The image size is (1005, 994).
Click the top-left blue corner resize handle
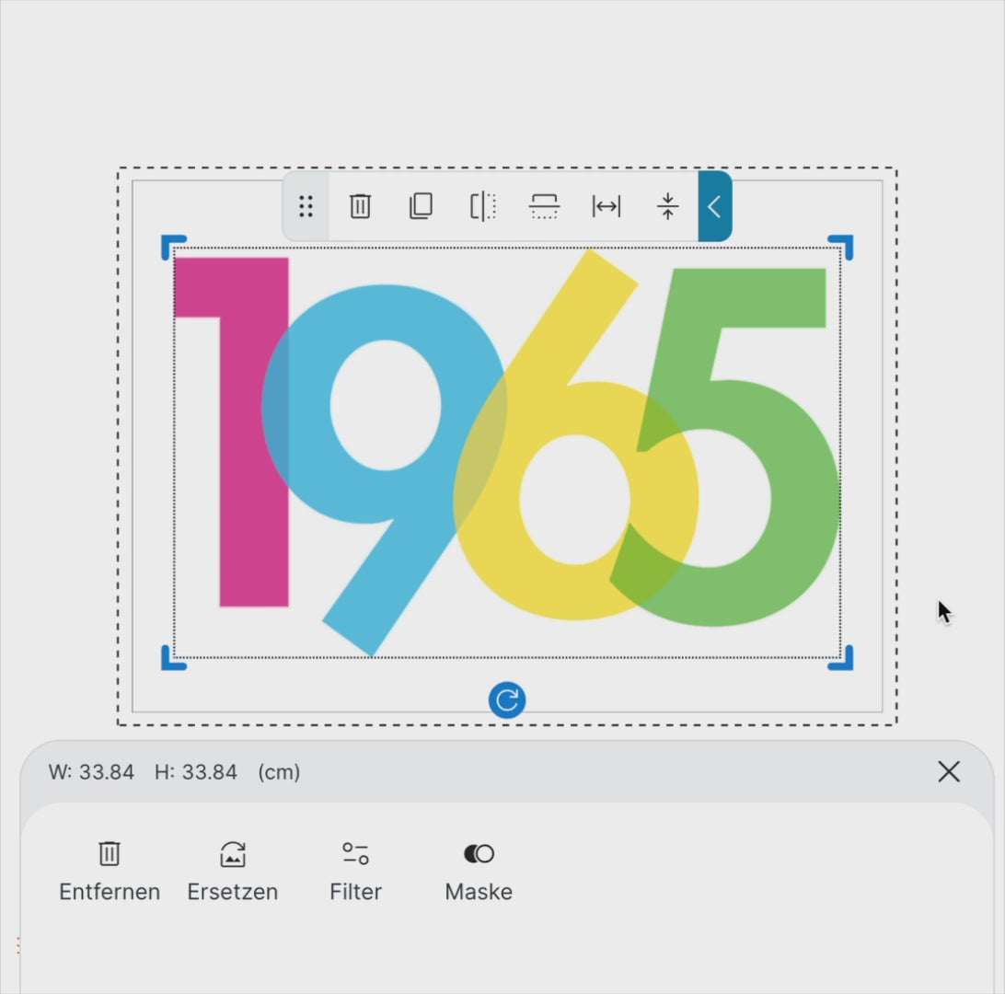click(x=172, y=246)
